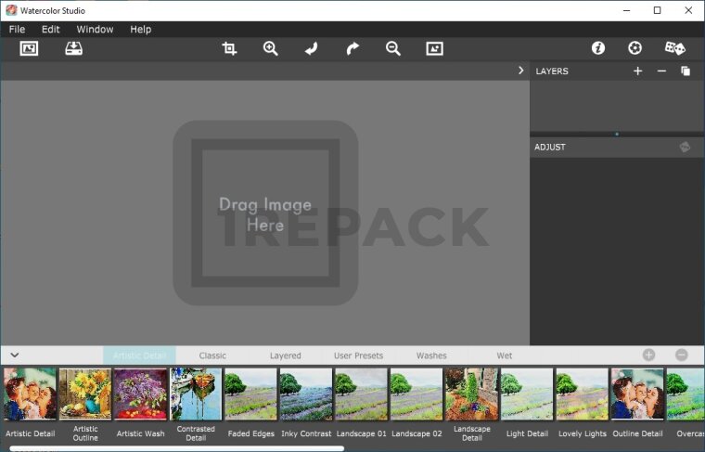Screen dimensions: 705x452
Task: Open the info icon in toolbar
Action: (598, 48)
